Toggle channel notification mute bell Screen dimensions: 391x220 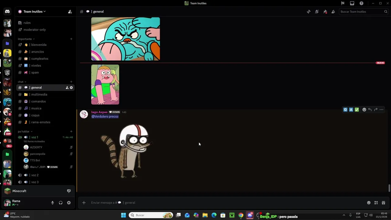click(317, 12)
